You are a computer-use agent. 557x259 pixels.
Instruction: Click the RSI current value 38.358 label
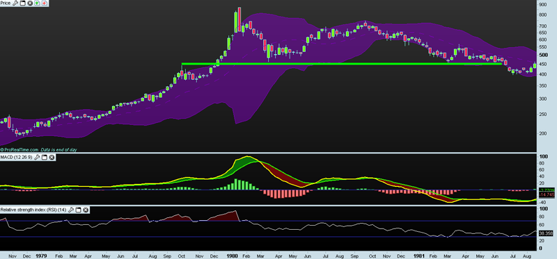coord(547,233)
